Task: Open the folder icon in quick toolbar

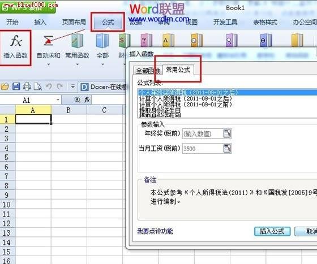Action: click(x=5, y=86)
